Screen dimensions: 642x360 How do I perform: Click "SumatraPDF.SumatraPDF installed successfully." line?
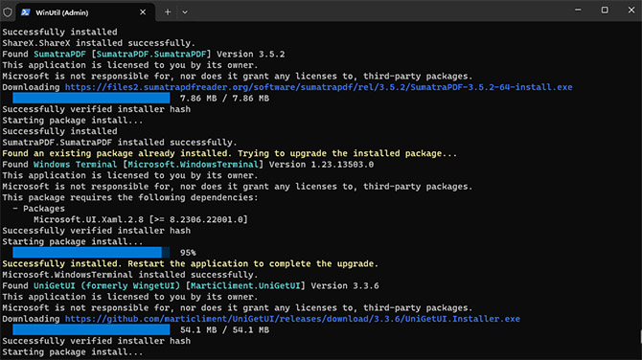point(120,143)
